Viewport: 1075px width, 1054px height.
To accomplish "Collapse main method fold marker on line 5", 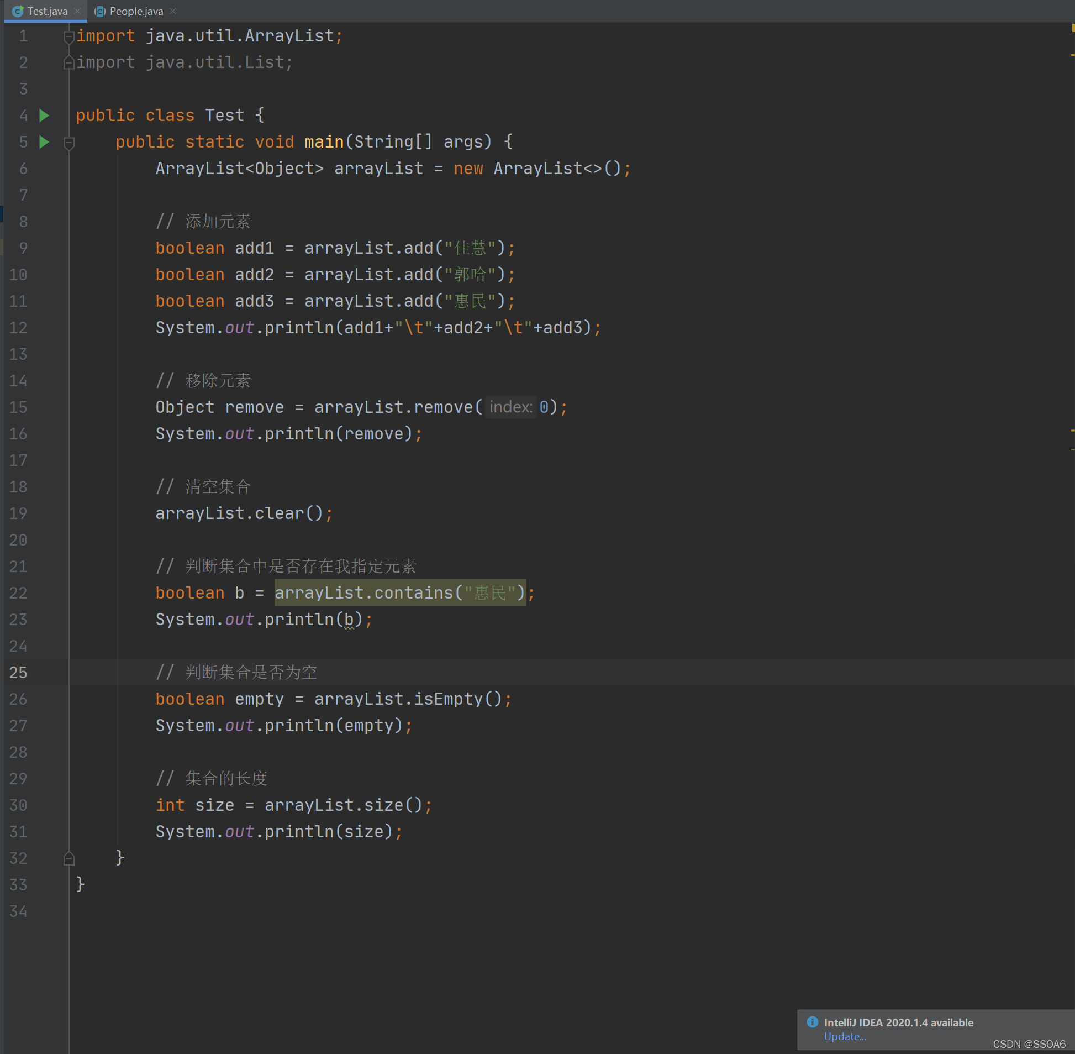I will (69, 143).
